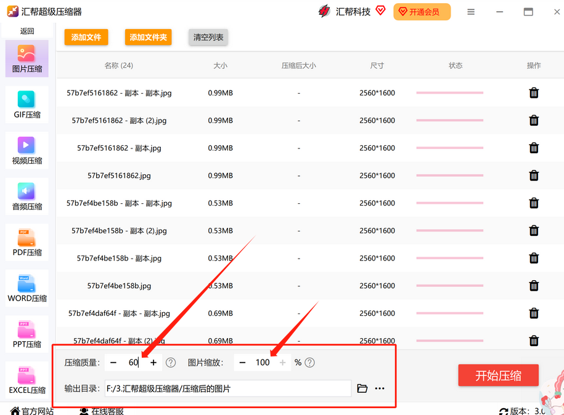Open the EXCEL压缩 sidebar tool

(27, 381)
